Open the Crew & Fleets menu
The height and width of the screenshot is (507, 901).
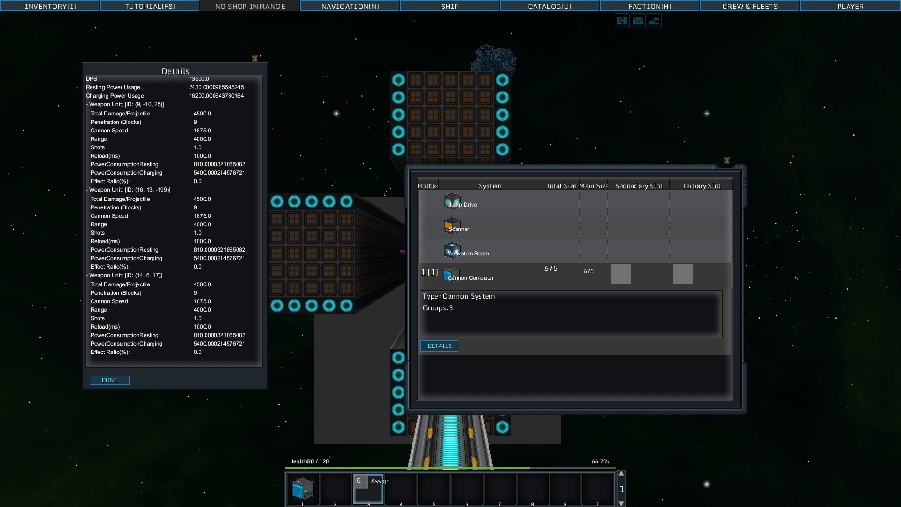(x=749, y=6)
